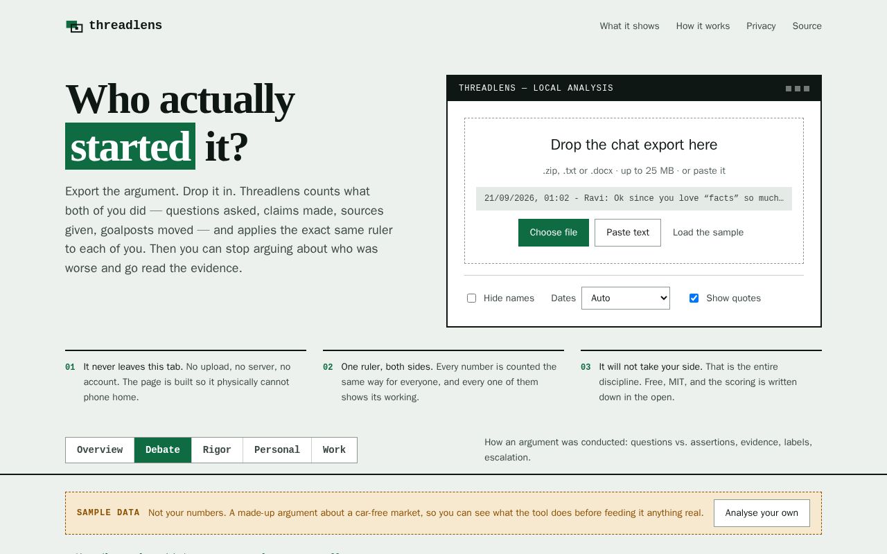This screenshot has width=887, height=554.
Task: Click the Analyse your own button
Action: click(762, 513)
